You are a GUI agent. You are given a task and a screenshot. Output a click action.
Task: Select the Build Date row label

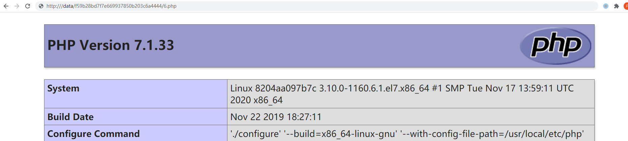[x=70, y=117]
